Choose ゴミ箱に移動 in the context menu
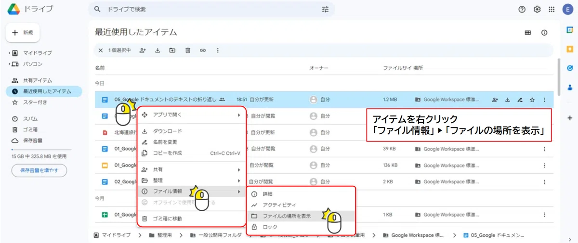Viewport: 578px width, 243px height. [192, 218]
